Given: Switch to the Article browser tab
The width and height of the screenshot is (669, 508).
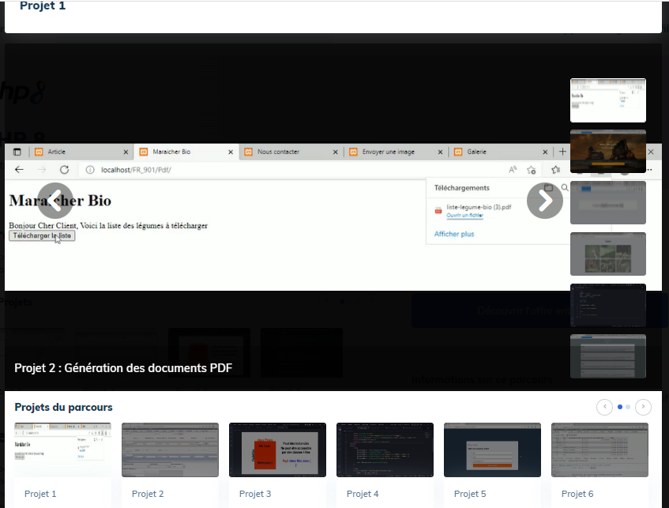Looking at the screenshot, I should point(81,152).
